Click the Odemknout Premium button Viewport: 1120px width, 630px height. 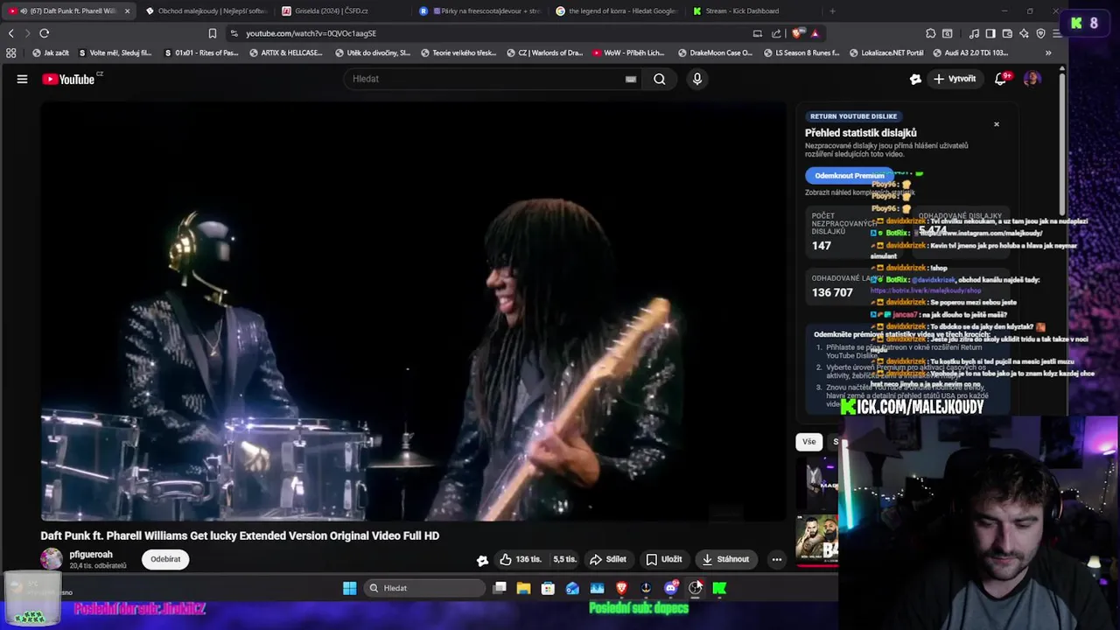[x=849, y=176]
